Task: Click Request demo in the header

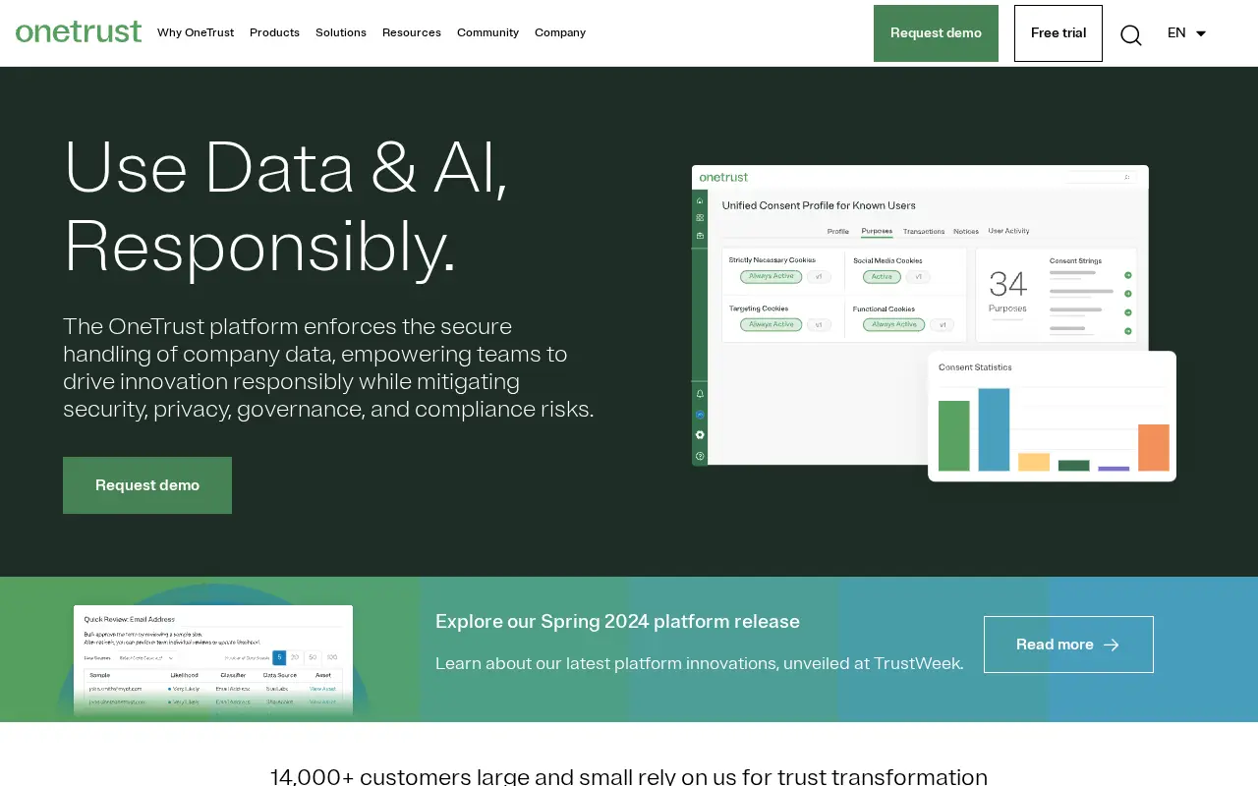Action: coord(936,33)
